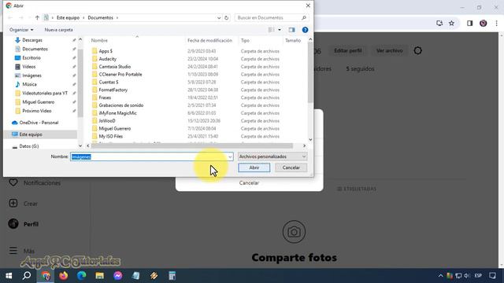Expand the Nombre filename history dropdown
This screenshot has height=283, width=504.
coord(230,157)
